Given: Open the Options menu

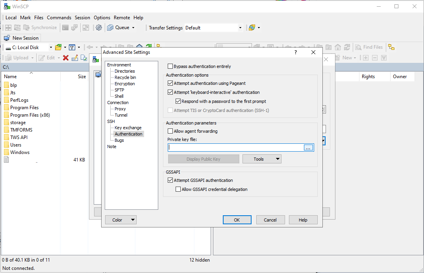Looking at the screenshot, I should (x=102, y=18).
